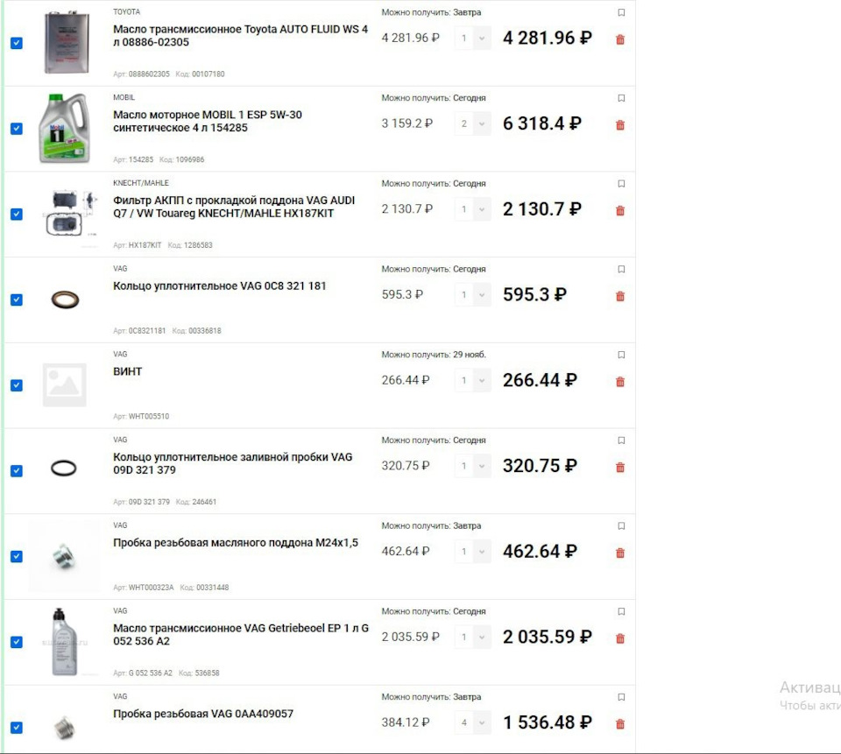The height and width of the screenshot is (754, 841).
Task: Open Масло трансмиссионное VAG Getriebeoel EP link
Action: click(x=241, y=634)
